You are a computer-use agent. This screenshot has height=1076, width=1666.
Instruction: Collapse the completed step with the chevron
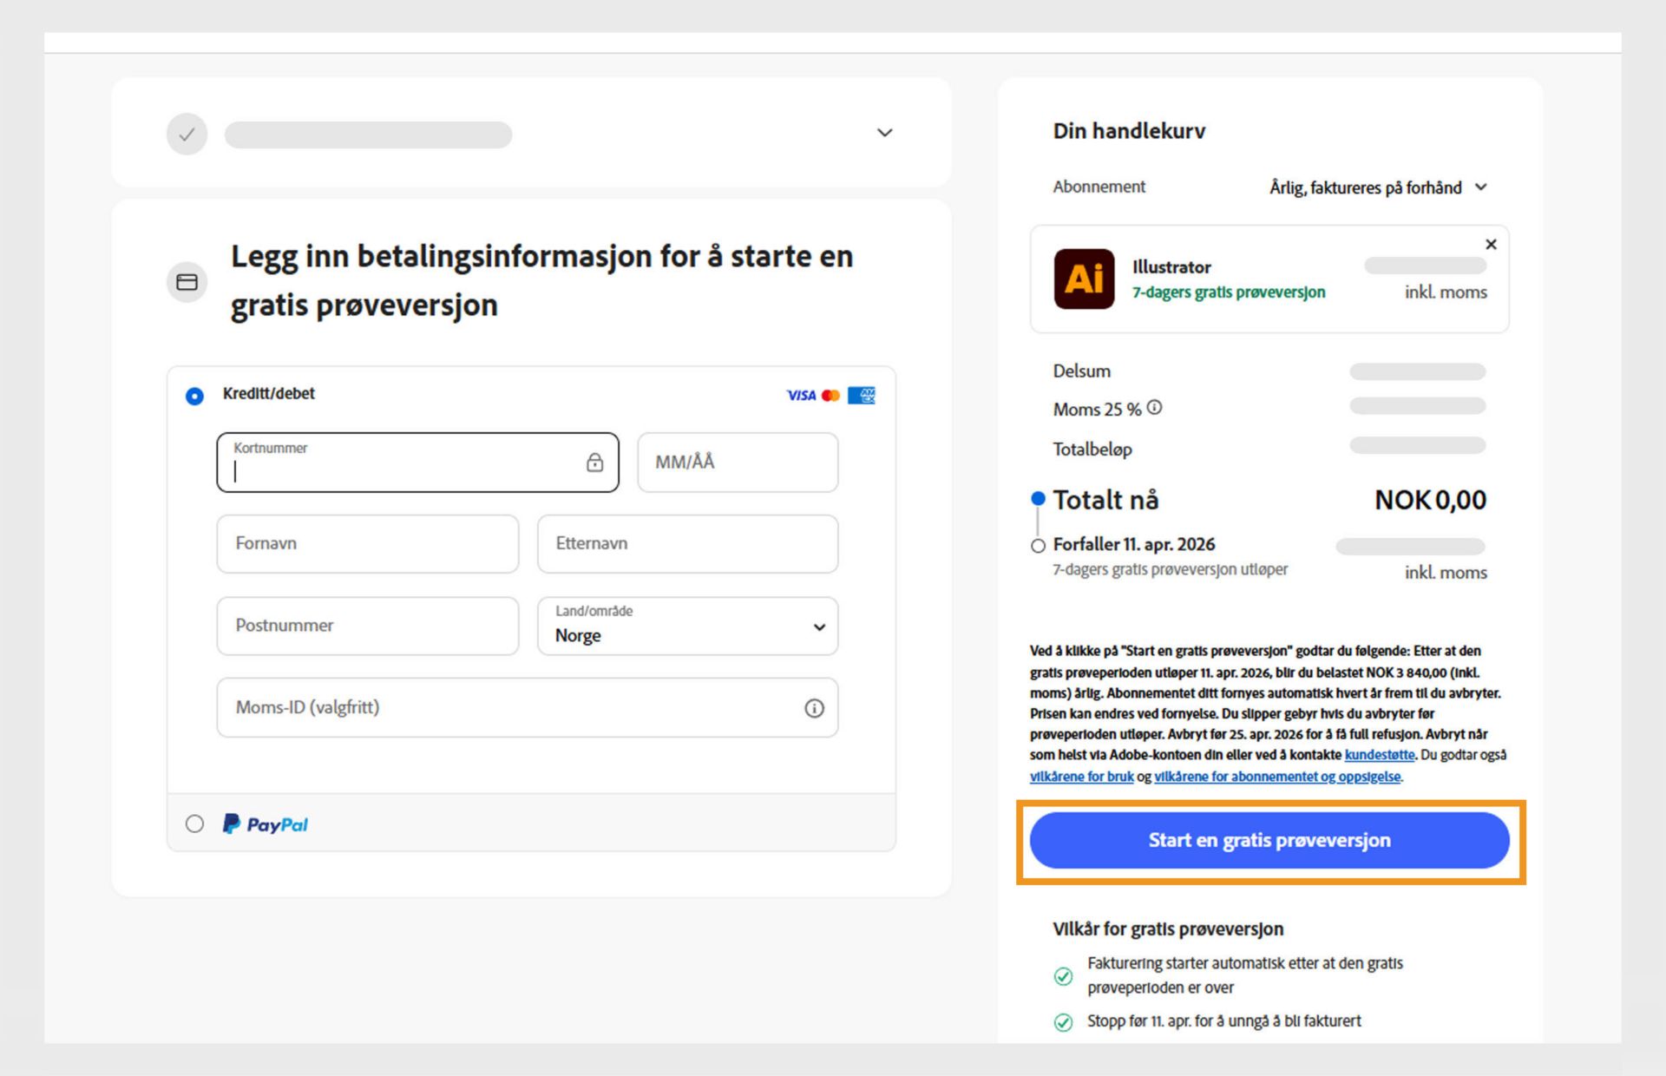(884, 133)
